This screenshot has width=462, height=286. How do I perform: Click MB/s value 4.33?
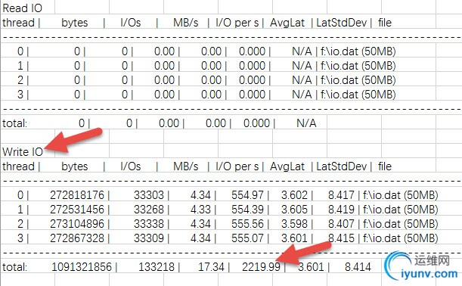(200, 210)
